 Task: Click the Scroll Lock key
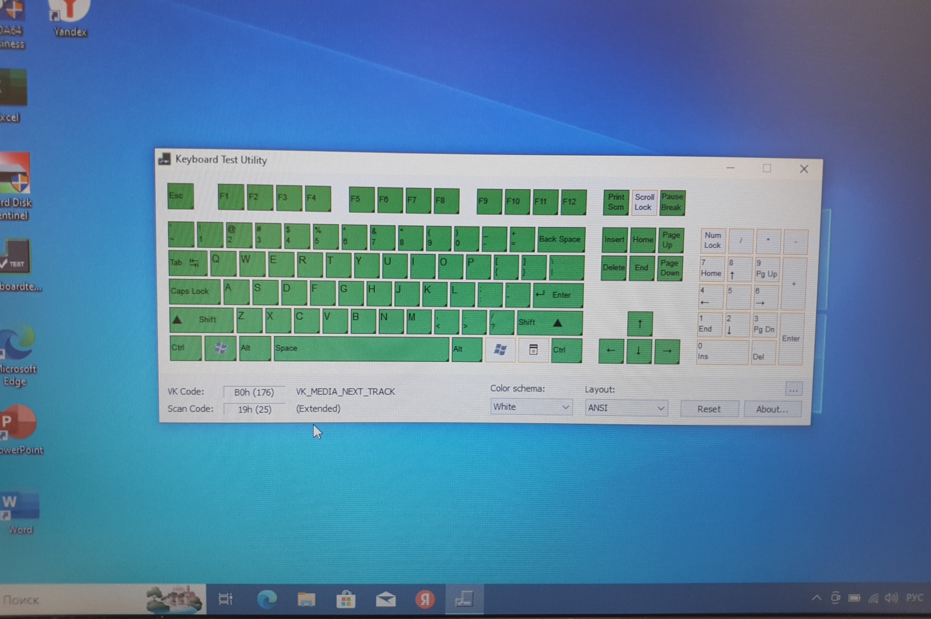644,202
